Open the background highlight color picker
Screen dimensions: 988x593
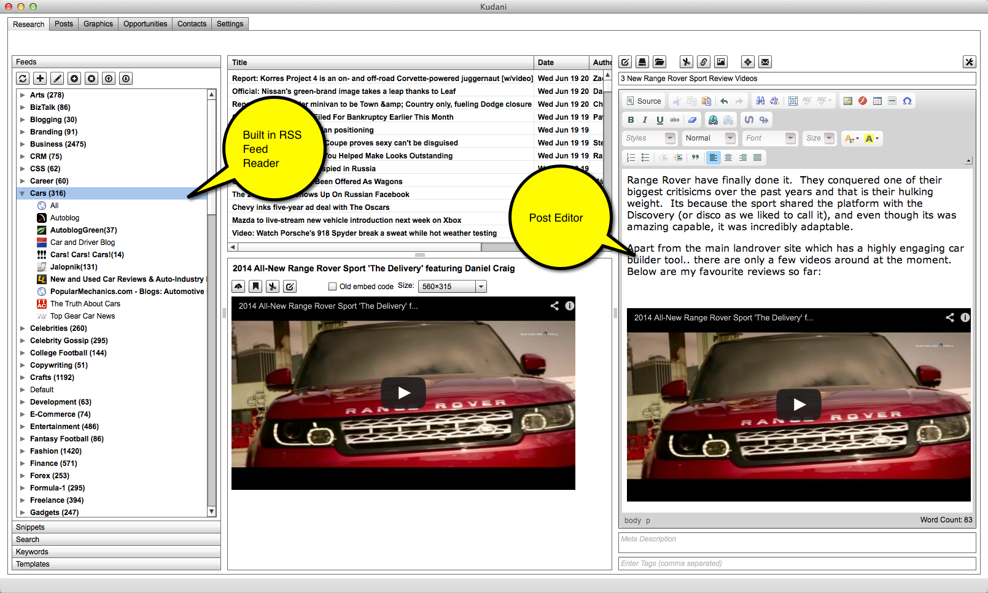[872, 139]
